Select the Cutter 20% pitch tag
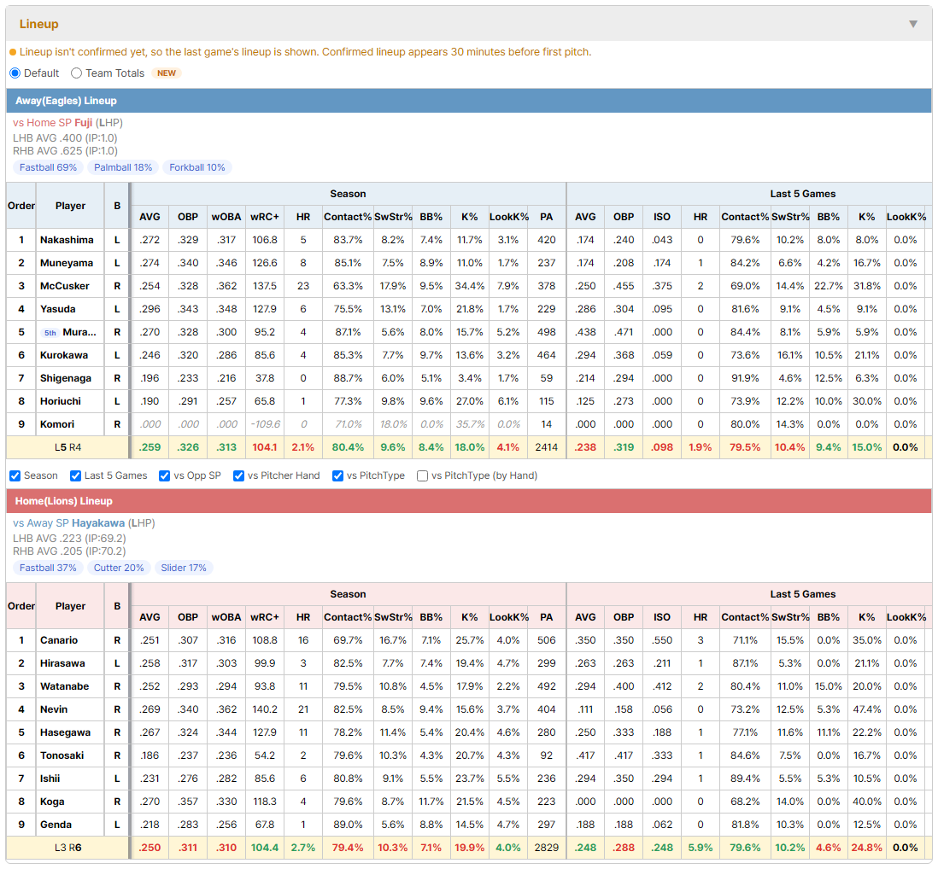Image resolution: width=938 pixels, height=869 pixels. click(x=119, y=568)
